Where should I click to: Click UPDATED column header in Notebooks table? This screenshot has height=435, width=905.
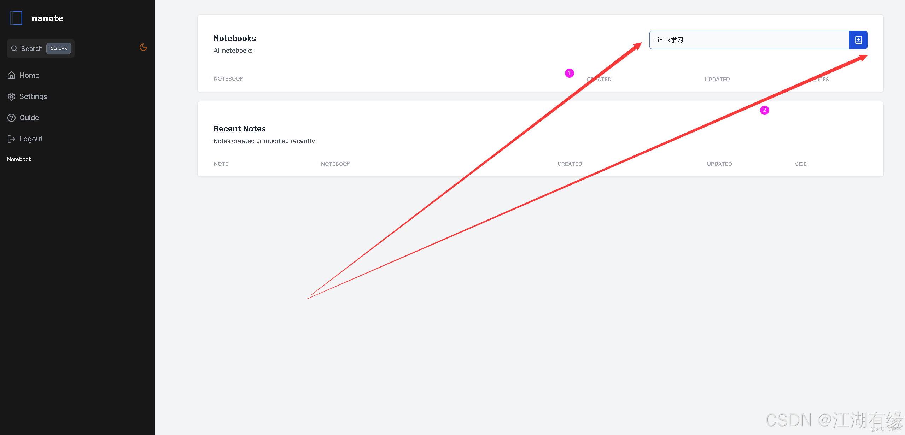pos(717,80)
